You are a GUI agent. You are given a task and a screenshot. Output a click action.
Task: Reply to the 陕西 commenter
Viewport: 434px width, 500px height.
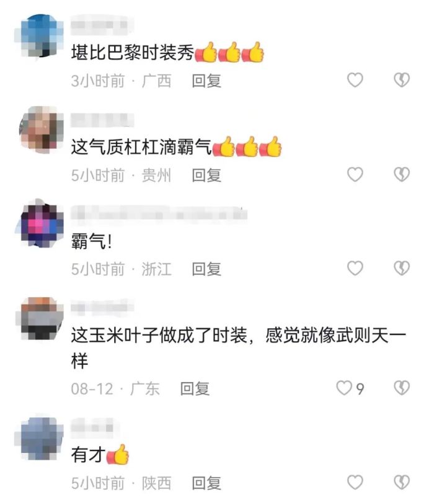(x=206, y=483)
